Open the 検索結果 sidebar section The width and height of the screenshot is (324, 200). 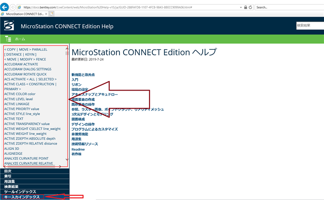coord(35,186)
